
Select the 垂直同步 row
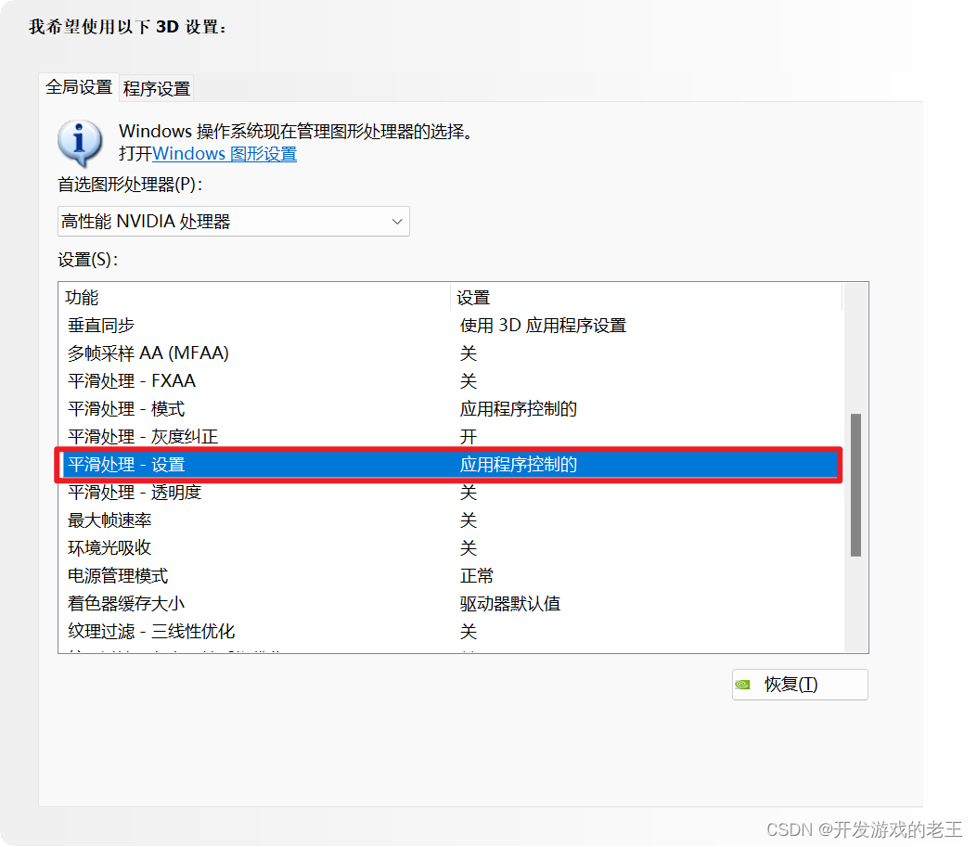tap(451, 325)
